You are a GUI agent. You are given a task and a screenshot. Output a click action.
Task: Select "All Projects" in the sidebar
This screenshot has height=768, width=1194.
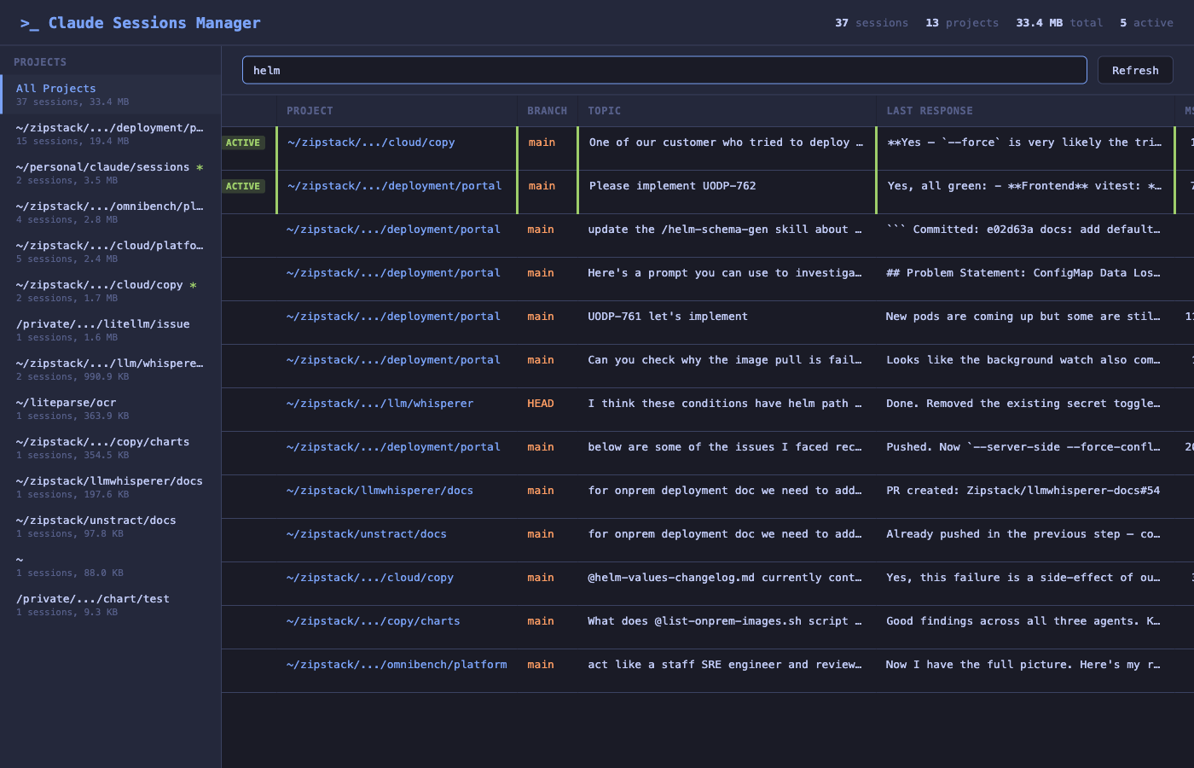55,88
